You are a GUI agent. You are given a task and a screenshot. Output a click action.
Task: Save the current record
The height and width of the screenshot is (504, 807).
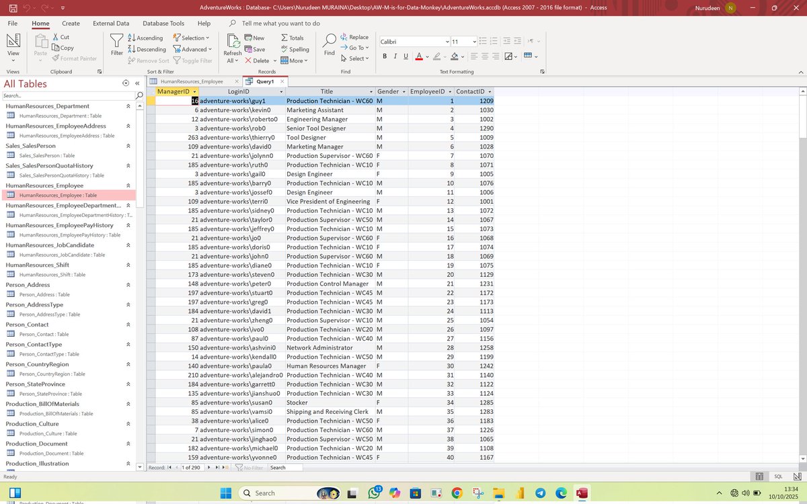[x=254, y=49]
